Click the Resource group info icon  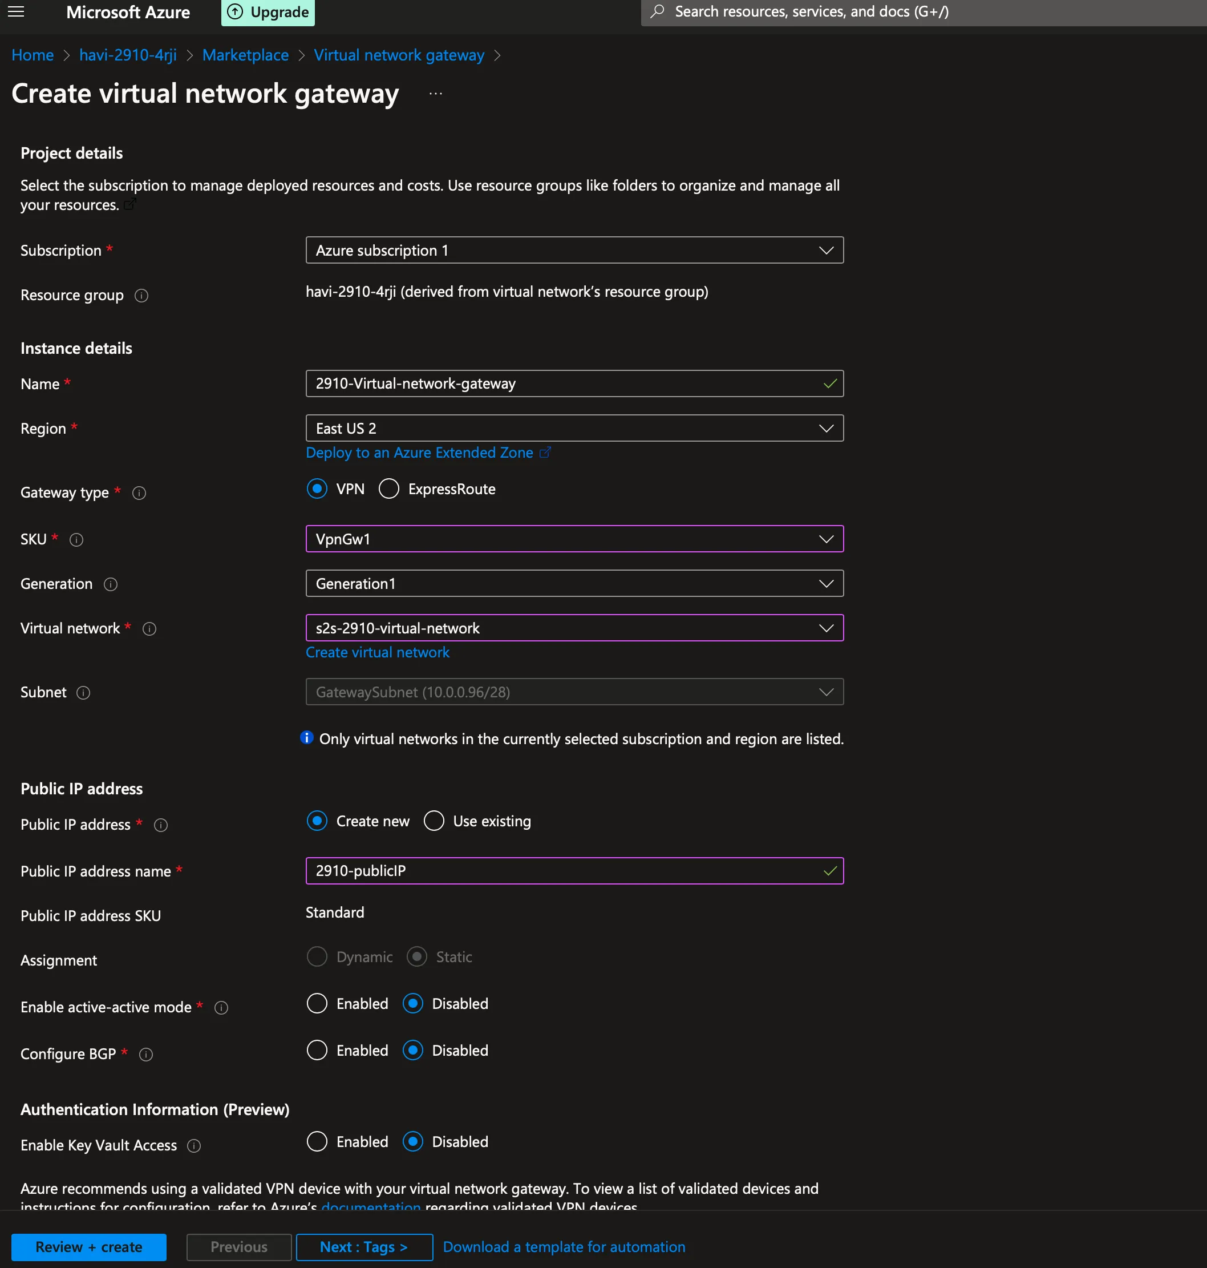(x=141, y=296)
